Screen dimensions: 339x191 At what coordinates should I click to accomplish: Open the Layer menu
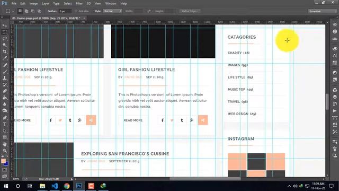(45, 4)
